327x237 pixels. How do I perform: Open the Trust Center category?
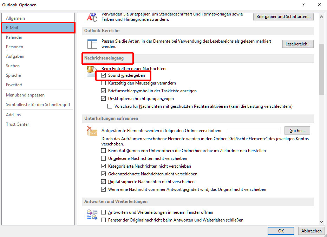pyautogui.click(x=38, y=124)
